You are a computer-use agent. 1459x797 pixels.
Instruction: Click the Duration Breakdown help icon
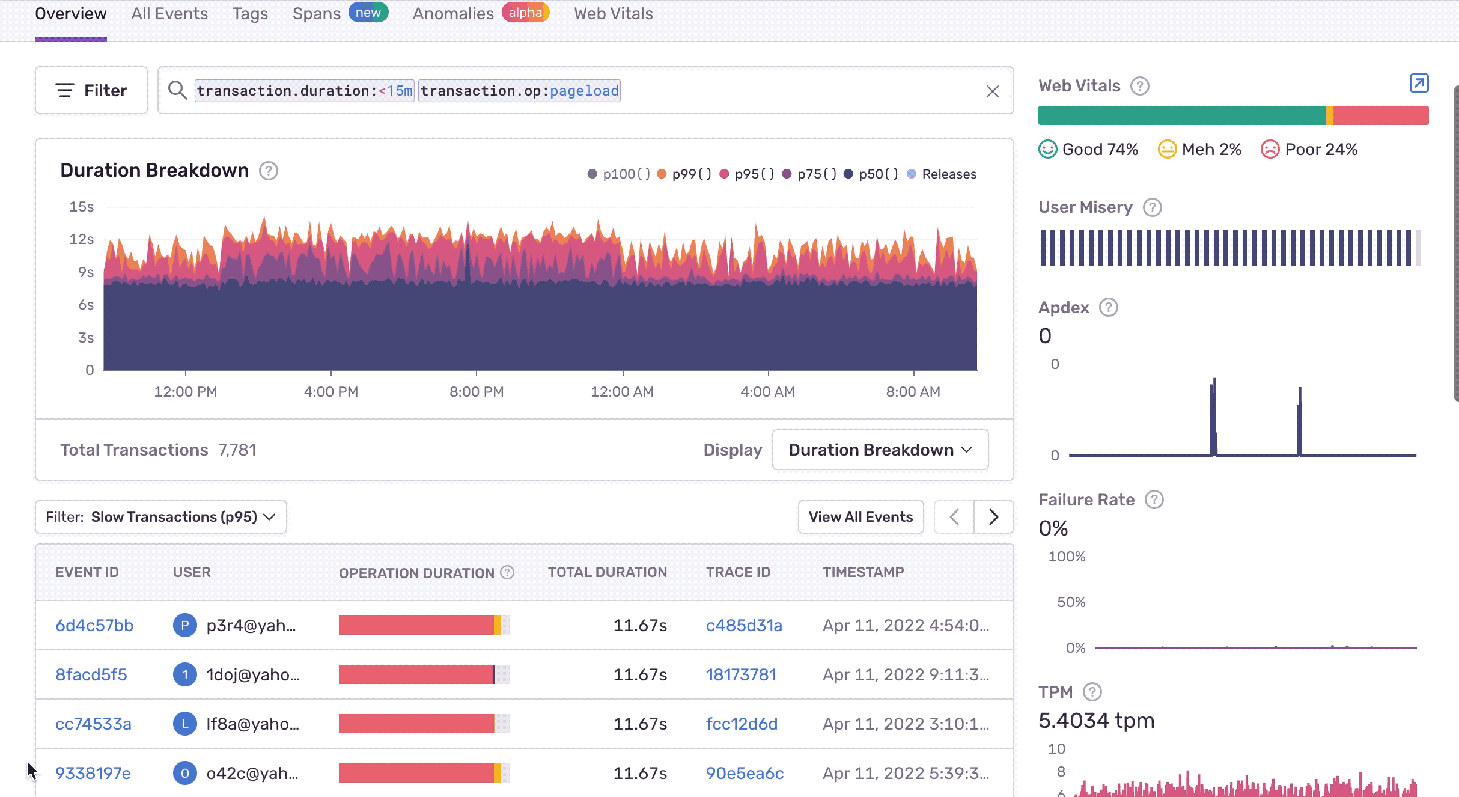[269, 171]
